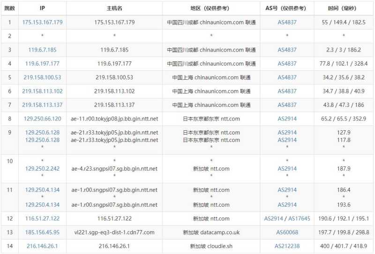Select hostname ae-4.r23.sngpsi07.sg.bb.gin.ntt.net
This screenshot has height=254, width=375.
pyautogui.click(x=114, y=169)
